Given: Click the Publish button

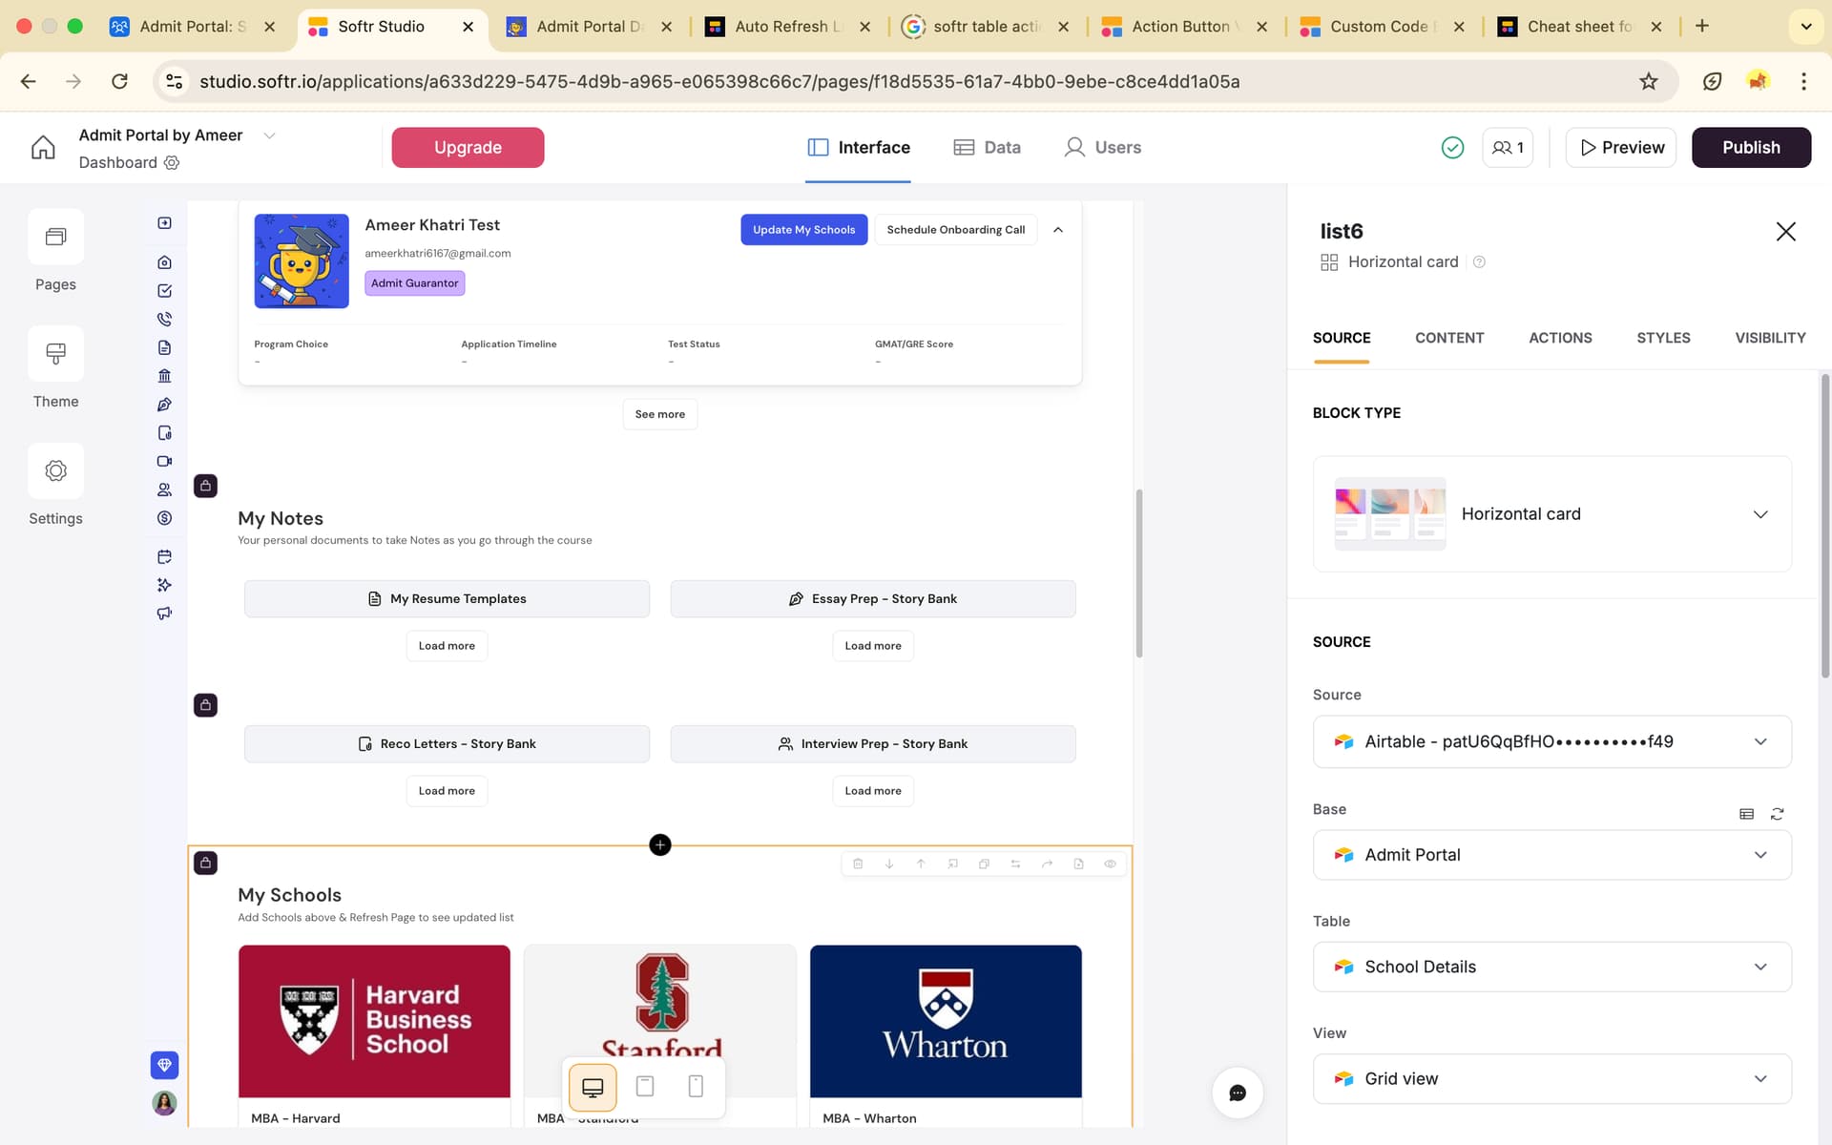Looking at the screenshot, I should 1751,147.
